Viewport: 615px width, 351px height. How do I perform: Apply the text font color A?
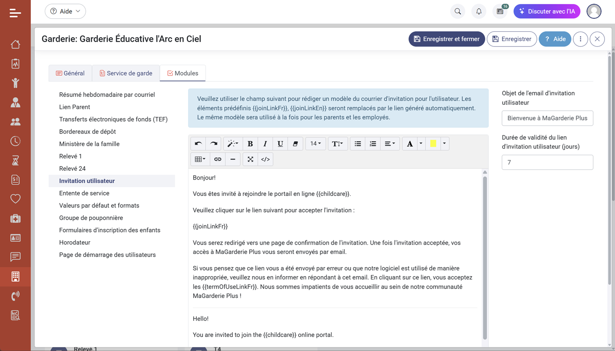[x=410, y=144]
